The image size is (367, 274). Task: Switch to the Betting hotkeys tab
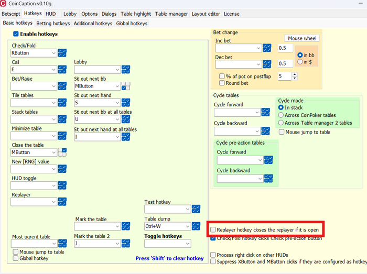click(x=53, y=23)
